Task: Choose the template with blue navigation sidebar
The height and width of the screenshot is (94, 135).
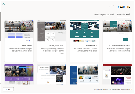Action: (x=84, y=74)
